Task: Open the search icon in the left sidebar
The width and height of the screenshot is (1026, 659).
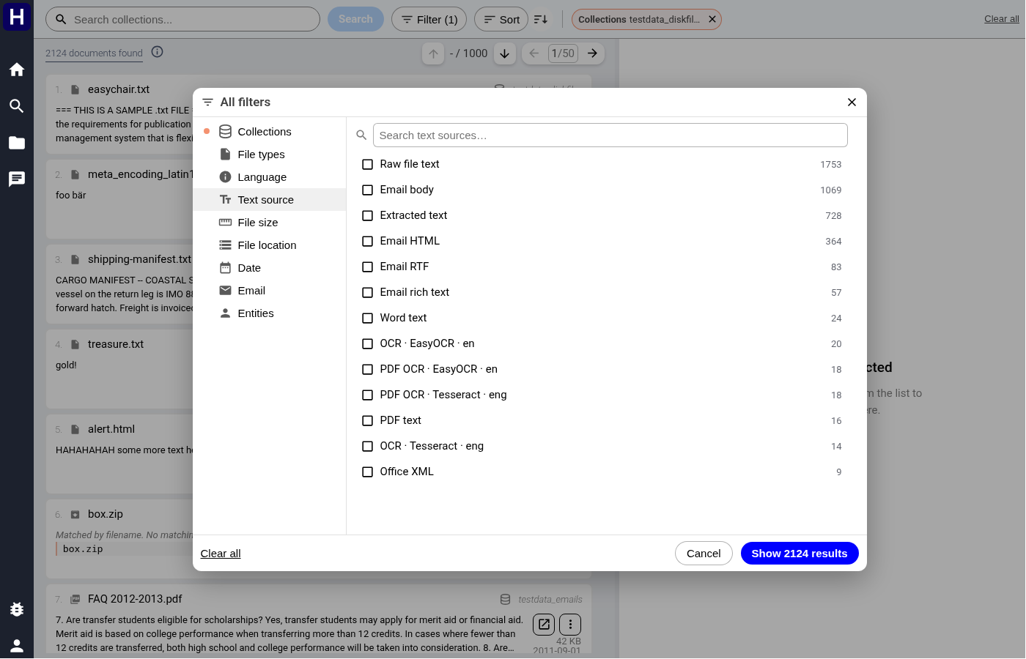Action: (17, 106)
